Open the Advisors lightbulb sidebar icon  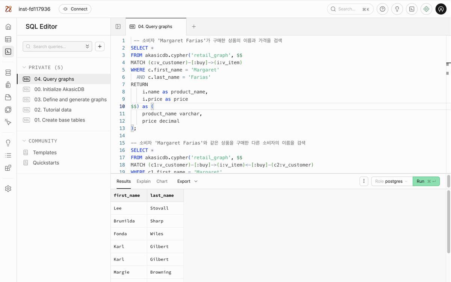pos(8,143)
